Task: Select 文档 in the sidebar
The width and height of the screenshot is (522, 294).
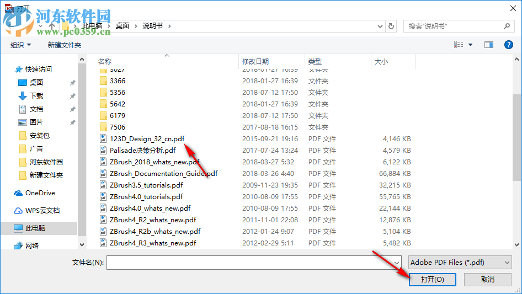Action: [x=36, y=109]
